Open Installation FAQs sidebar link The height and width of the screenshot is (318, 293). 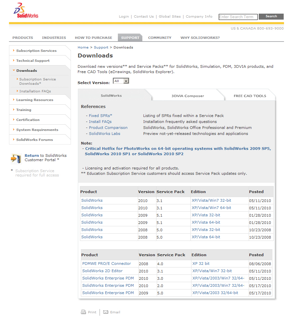[x=35, y=91]
